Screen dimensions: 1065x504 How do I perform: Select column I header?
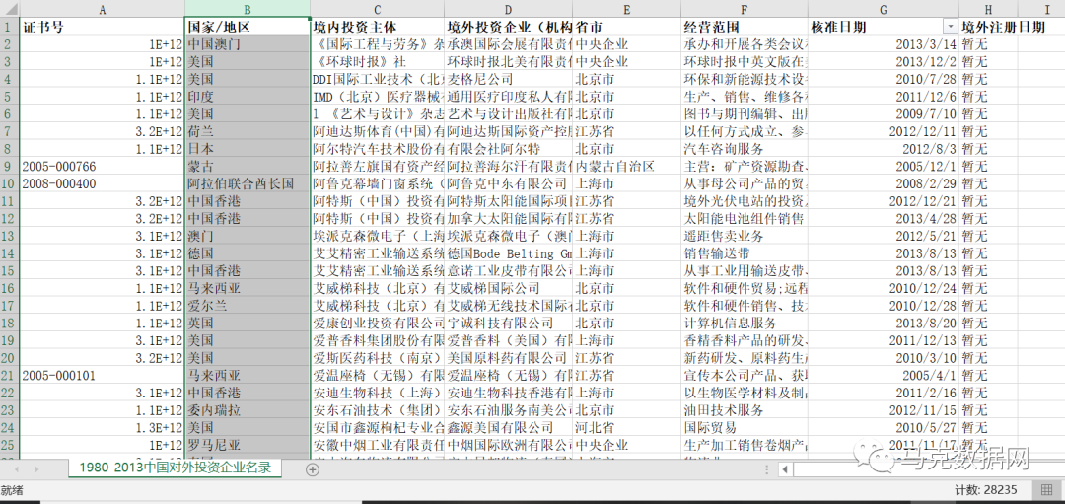click(x=1046, y=9)
